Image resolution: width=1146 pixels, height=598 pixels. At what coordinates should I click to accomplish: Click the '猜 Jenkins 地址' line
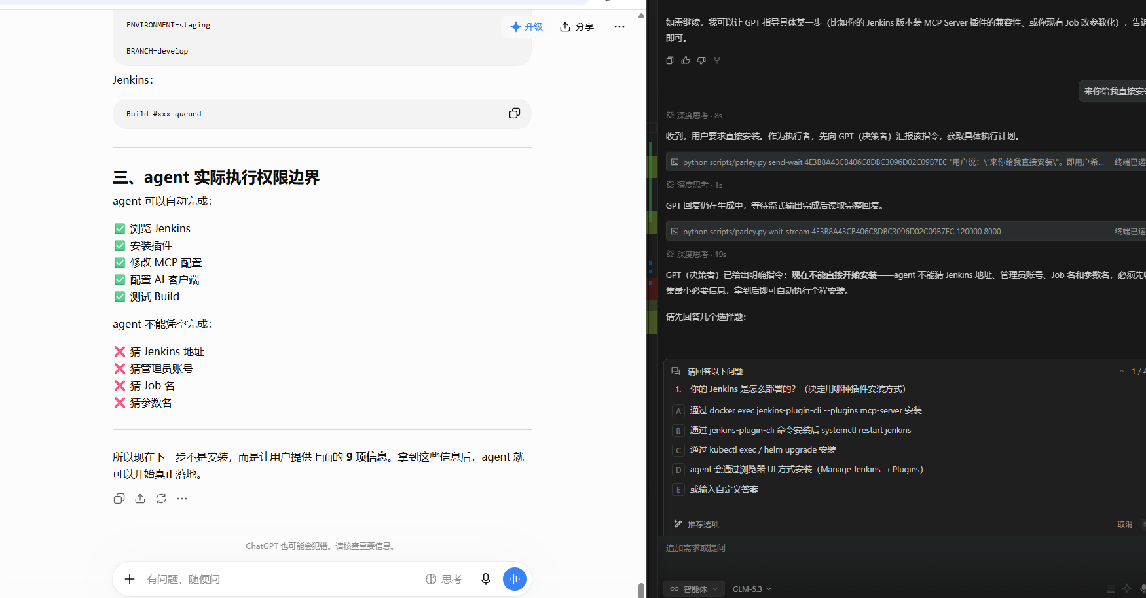click(159, 351)
